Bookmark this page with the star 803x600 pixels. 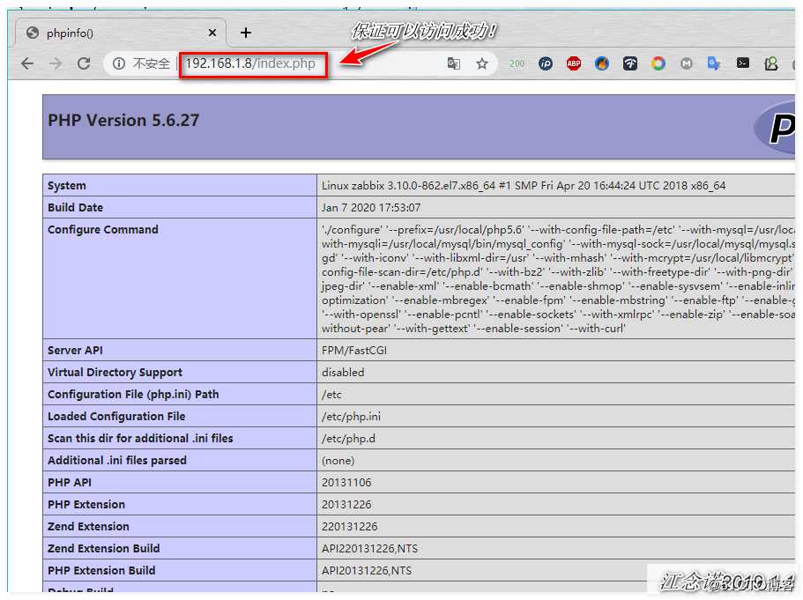coord(482,63)
